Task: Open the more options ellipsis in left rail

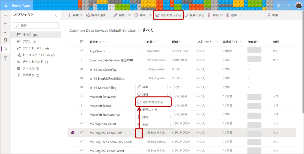Action: [x=5, y=33]
